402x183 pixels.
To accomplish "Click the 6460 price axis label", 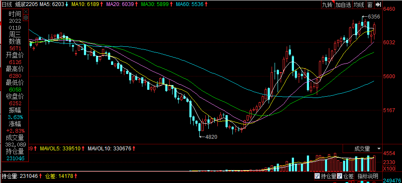I will (389, 9).
